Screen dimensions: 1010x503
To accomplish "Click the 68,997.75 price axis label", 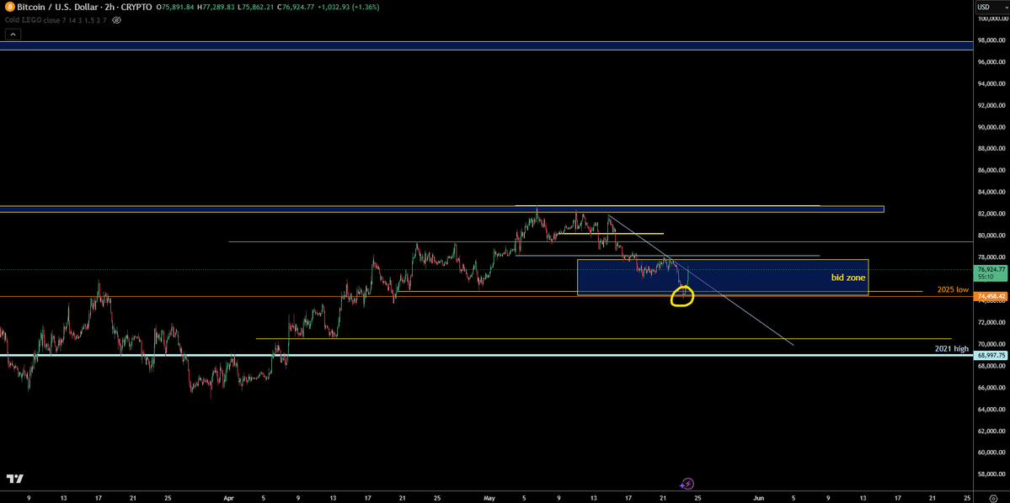I will click(x=991, y=355).
